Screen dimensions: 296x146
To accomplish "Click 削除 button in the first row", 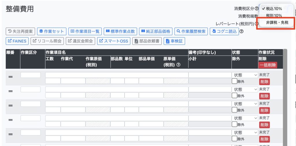I will point(264,82).
